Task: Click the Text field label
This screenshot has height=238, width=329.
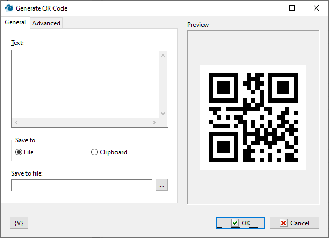Action: [17, 43]
